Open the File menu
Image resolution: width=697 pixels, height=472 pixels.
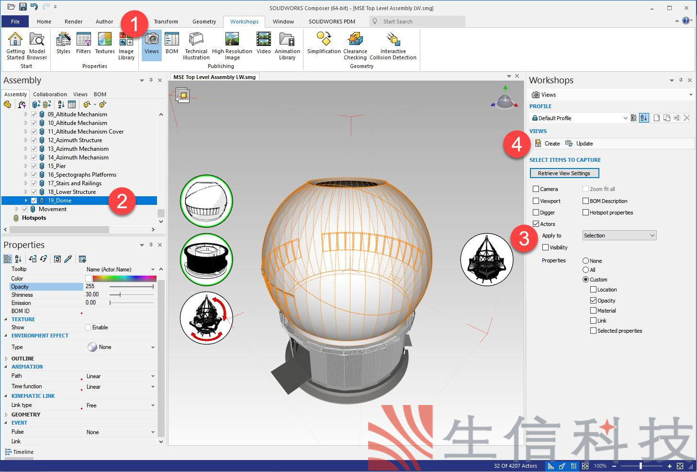pyautogui.click(x=15, y=22)
